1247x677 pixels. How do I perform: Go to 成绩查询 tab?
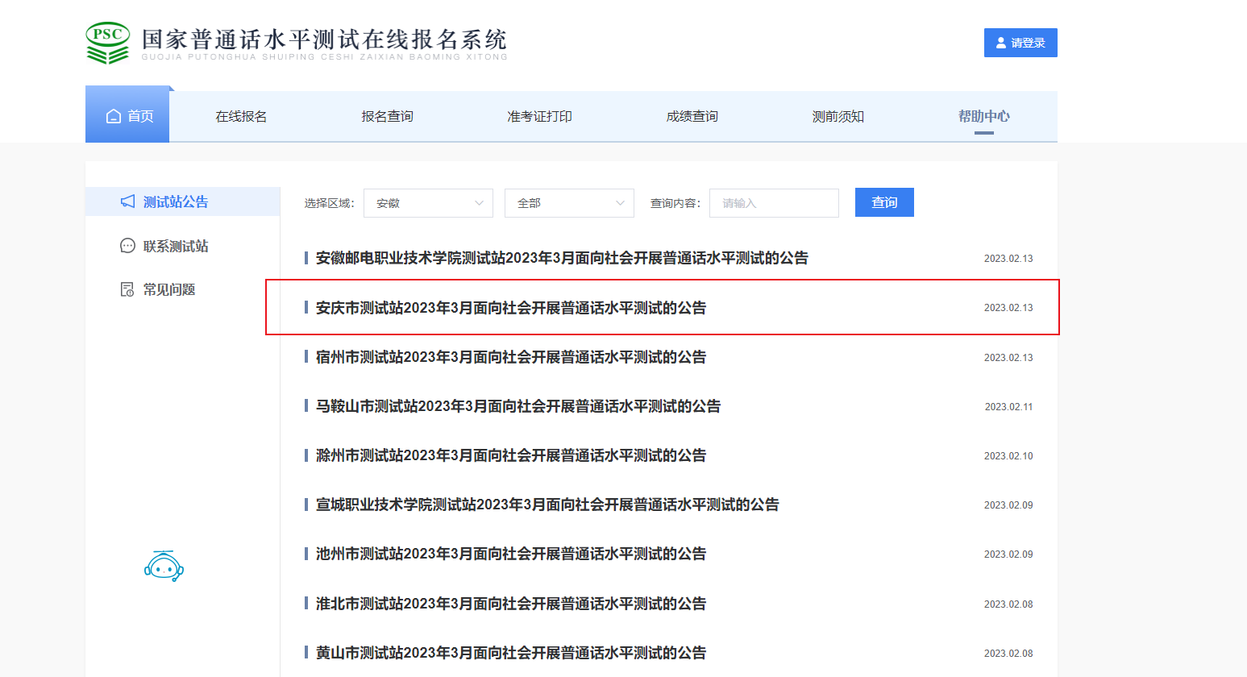point(692,116)
